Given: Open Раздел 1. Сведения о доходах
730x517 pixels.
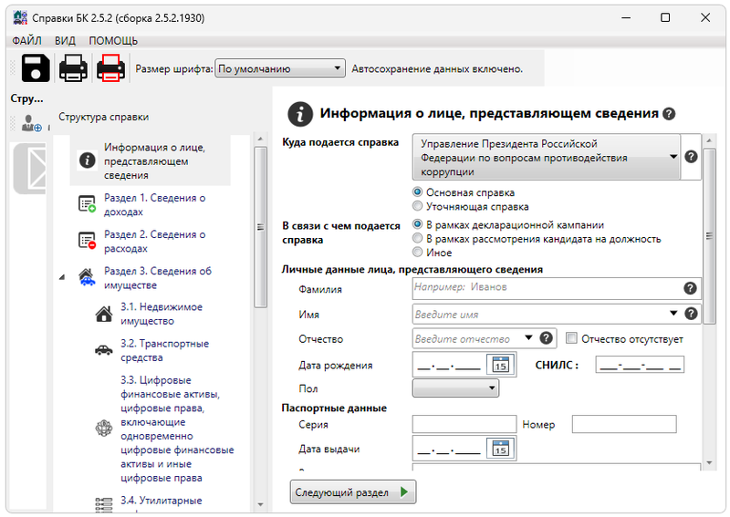Looking at the screenshot, I should (154, 204).
